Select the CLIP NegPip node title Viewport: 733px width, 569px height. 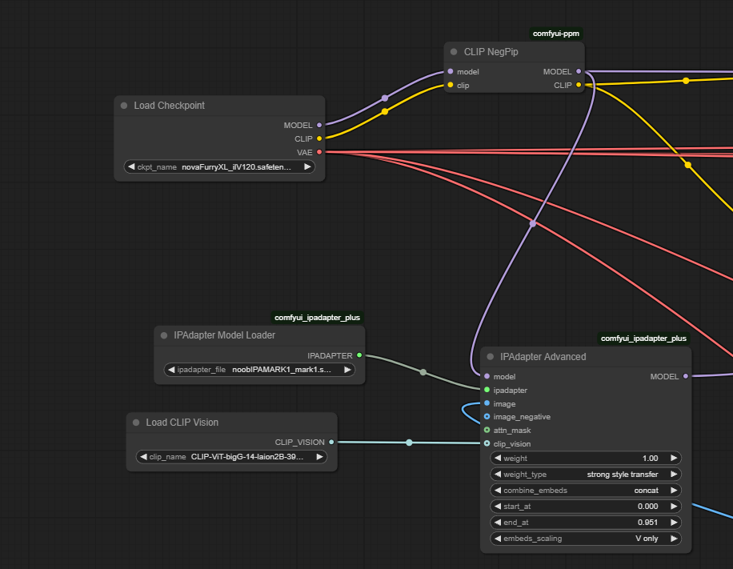tap(491, 52)
